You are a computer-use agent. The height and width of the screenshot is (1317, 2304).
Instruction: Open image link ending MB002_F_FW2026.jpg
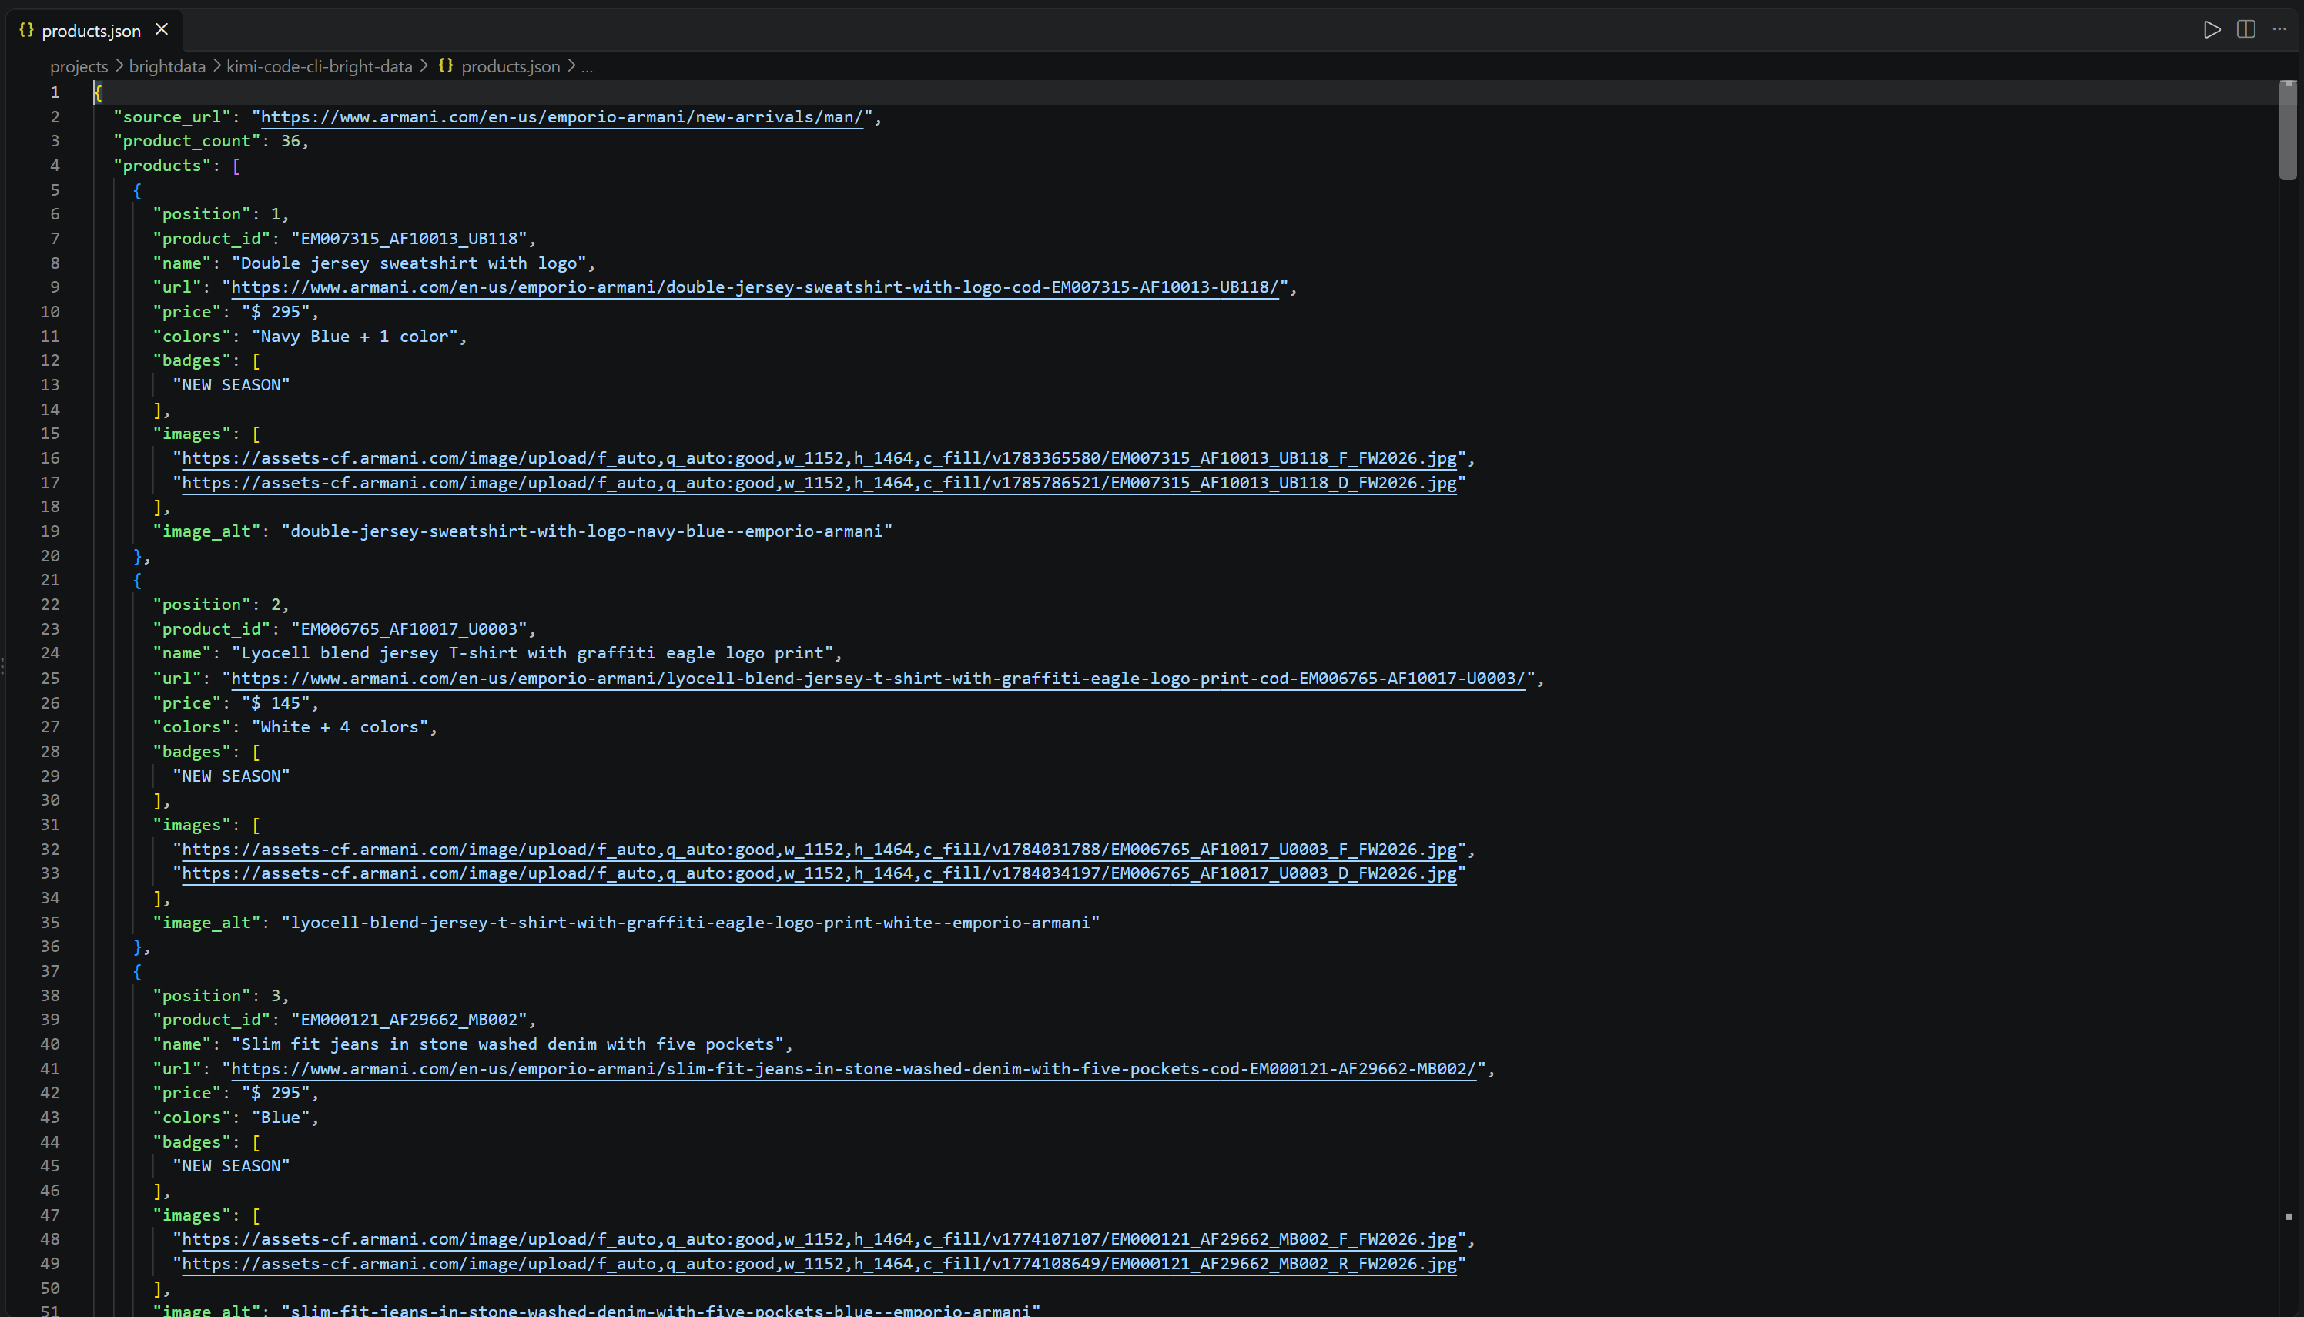(x=819, y=1239)
